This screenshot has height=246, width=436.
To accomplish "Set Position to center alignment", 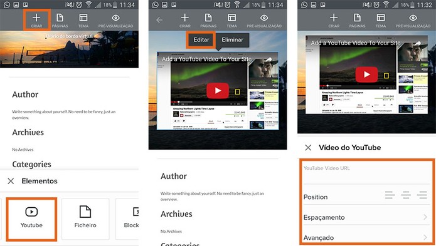I will tap(406, 195).
